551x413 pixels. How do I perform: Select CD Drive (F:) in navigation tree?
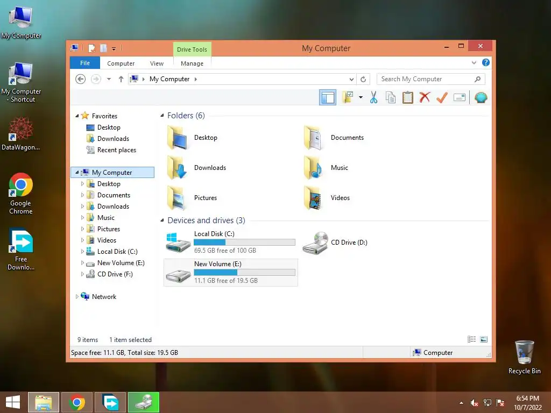115,274
